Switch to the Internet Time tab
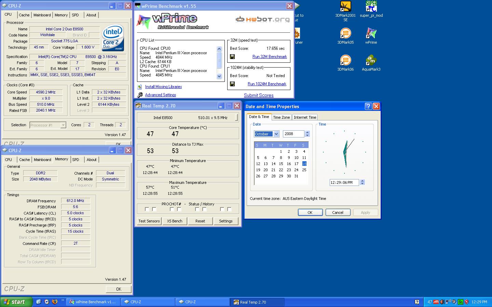This screenshot has height=307, width=492. point(305,117)
